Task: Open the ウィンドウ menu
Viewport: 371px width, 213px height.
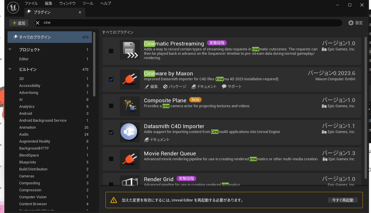Action: click(68, 4)
